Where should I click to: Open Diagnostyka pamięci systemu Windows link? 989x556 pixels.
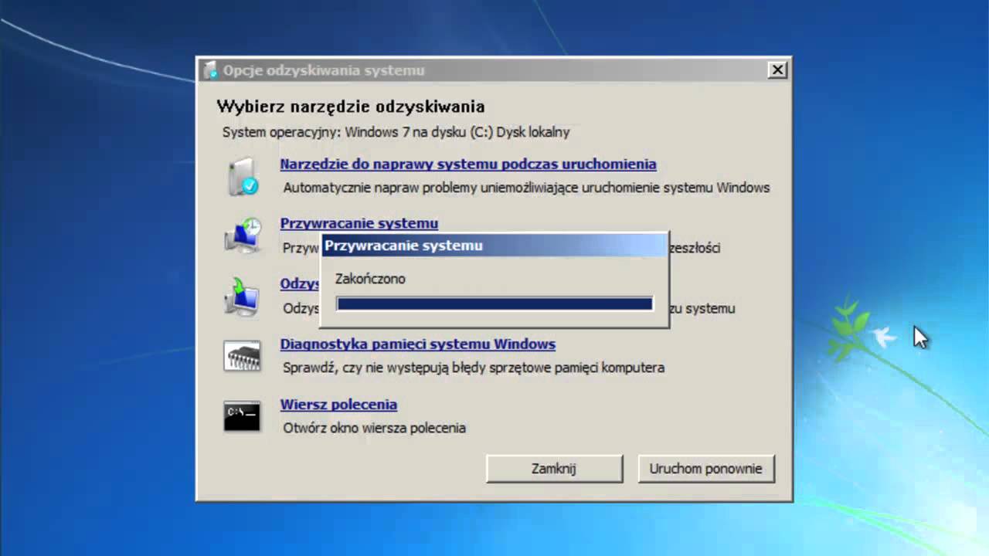(x=418, y=344)
